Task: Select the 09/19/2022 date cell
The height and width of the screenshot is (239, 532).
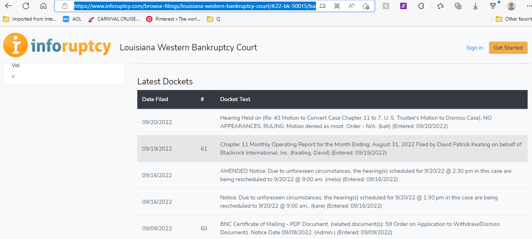Action: point(157,149)
